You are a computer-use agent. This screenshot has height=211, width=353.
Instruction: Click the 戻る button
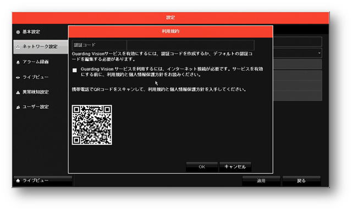point(301,181)
